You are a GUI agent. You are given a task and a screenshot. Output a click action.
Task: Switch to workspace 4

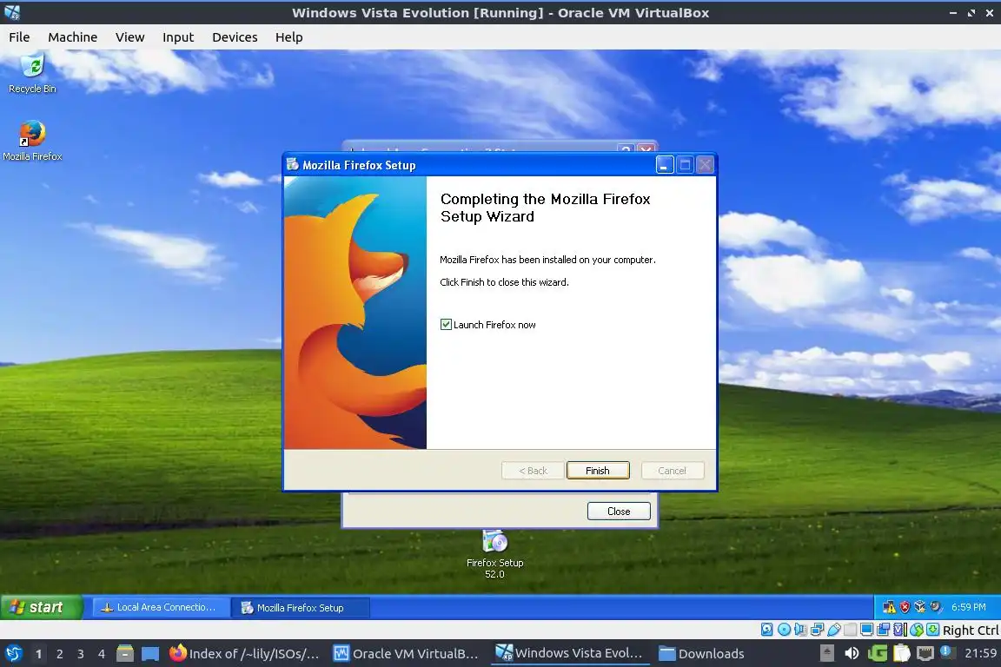coord(101,654)
